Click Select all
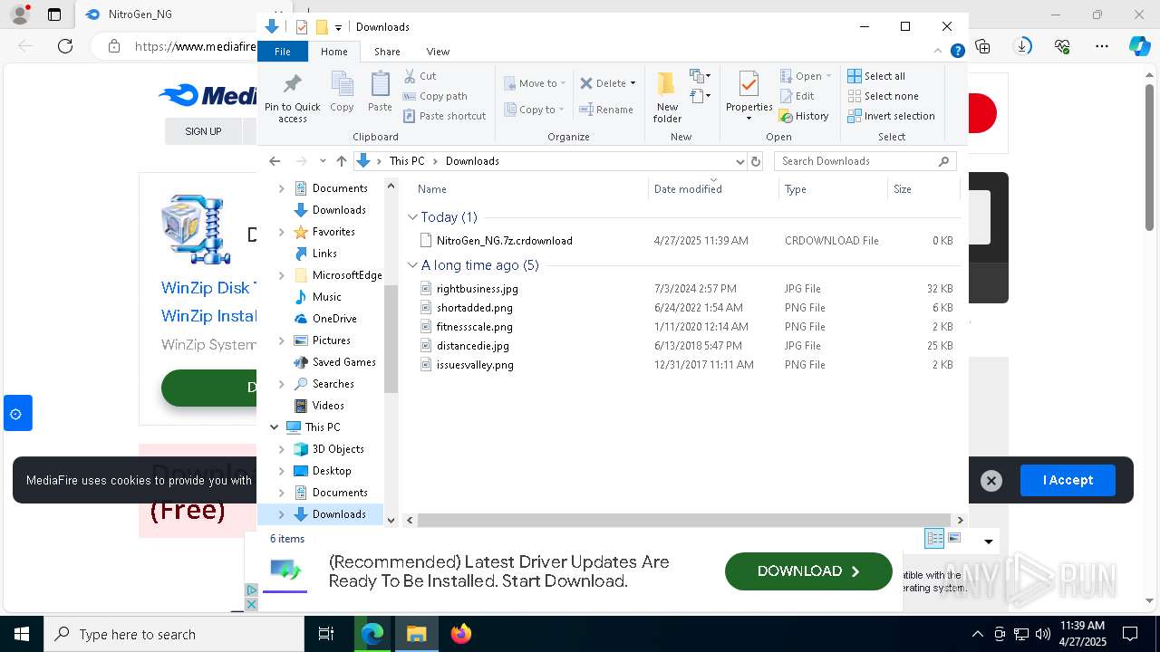This screenshot has width=1160, height=652. [x=876, y=76]
